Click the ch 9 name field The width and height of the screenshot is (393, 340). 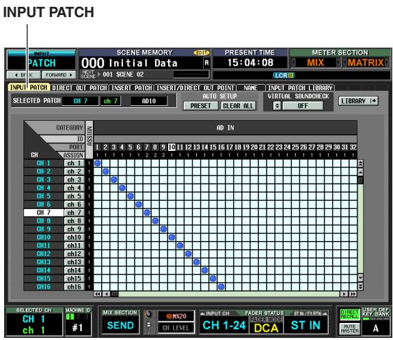[74, 229]
